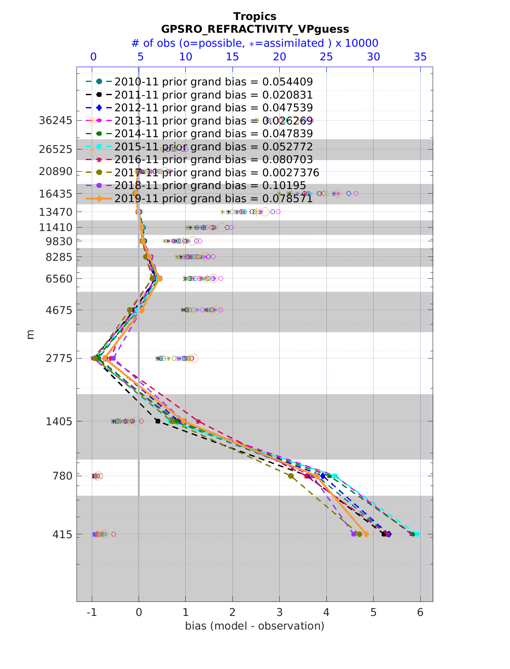Screen dimensions: 510x669
Task: Select the 2012-11 prior grand bias legend entry
Action: [213, 108]
